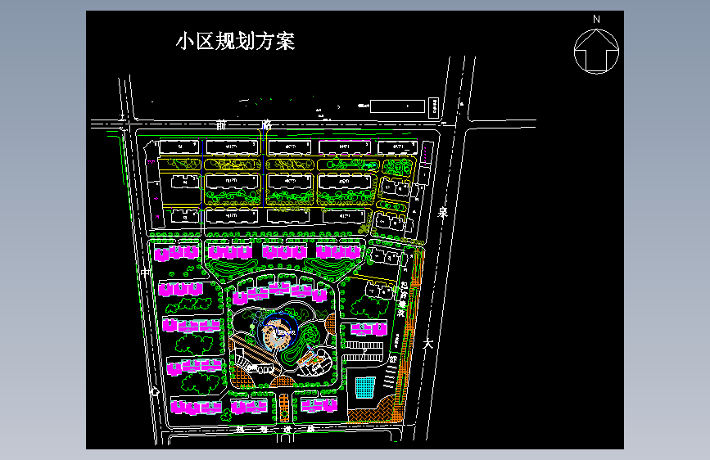Click the 泉 label on the east road
This screenshot has height=460, width=710.
point(442,212)
